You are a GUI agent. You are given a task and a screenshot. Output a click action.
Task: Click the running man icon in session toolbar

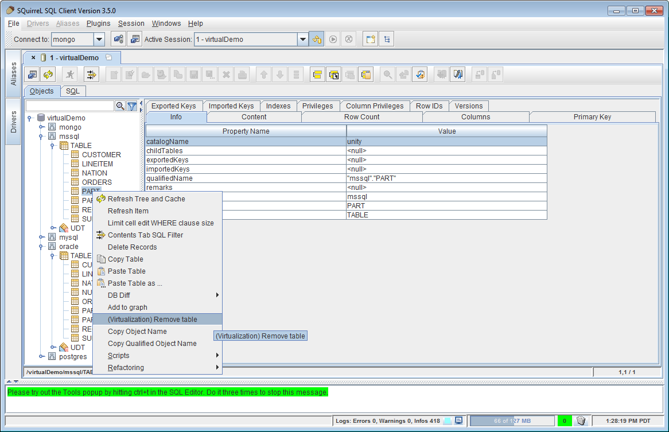point(69,75)
